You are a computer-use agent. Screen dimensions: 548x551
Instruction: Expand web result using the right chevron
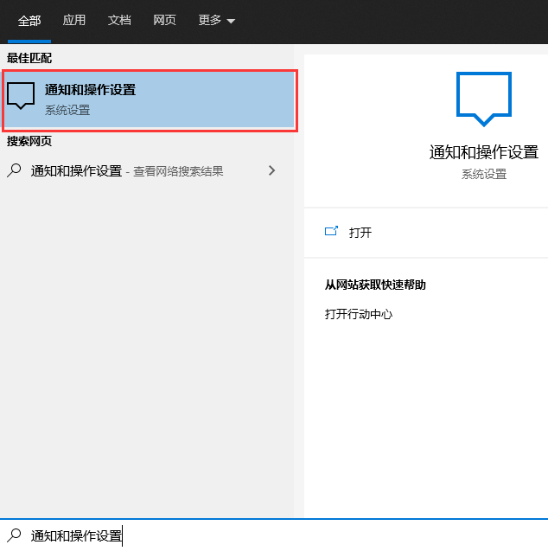(271, 170)
